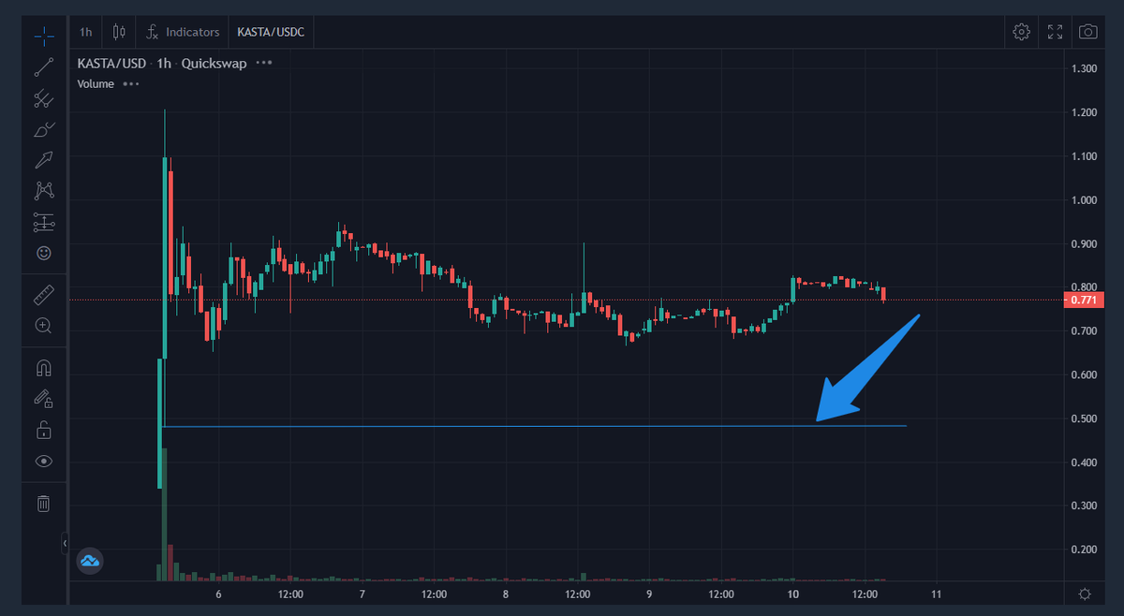Open the KASTA/USD legend more options
1124x616 pixels.
pos(264,63)
